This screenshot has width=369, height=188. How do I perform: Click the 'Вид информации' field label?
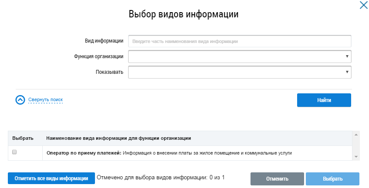104,41
